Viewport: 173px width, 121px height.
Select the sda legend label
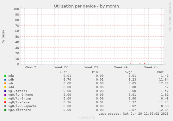[11, 76]
